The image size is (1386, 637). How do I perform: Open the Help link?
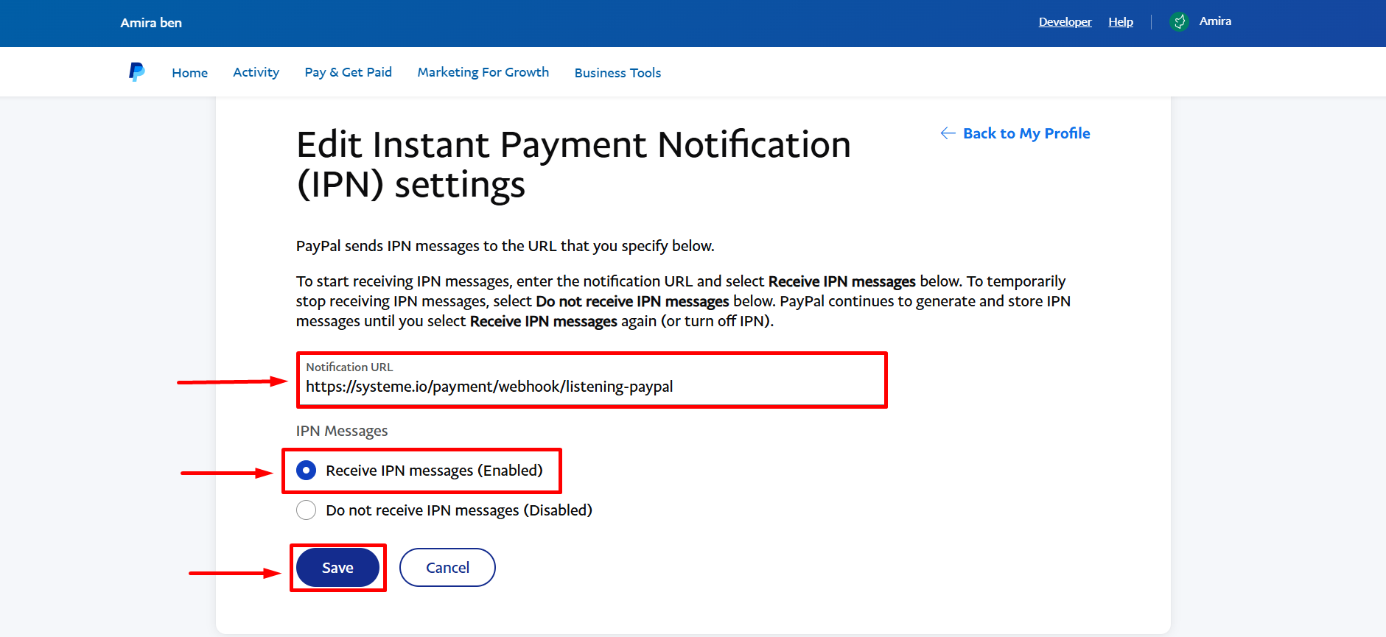pyautogui.click(x=1120, y=21)
